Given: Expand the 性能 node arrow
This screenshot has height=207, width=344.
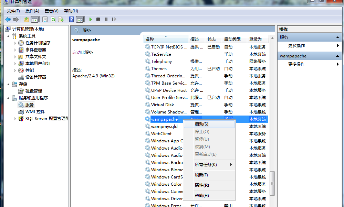Looking at the screenshot, I should coord(15,71).
